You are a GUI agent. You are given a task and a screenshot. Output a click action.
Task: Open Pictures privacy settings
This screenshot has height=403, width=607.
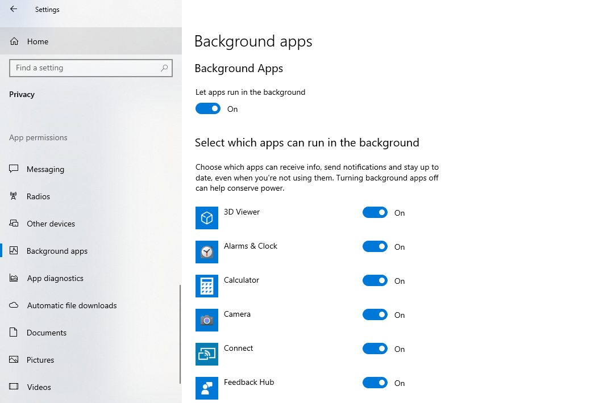pos(90,360)
